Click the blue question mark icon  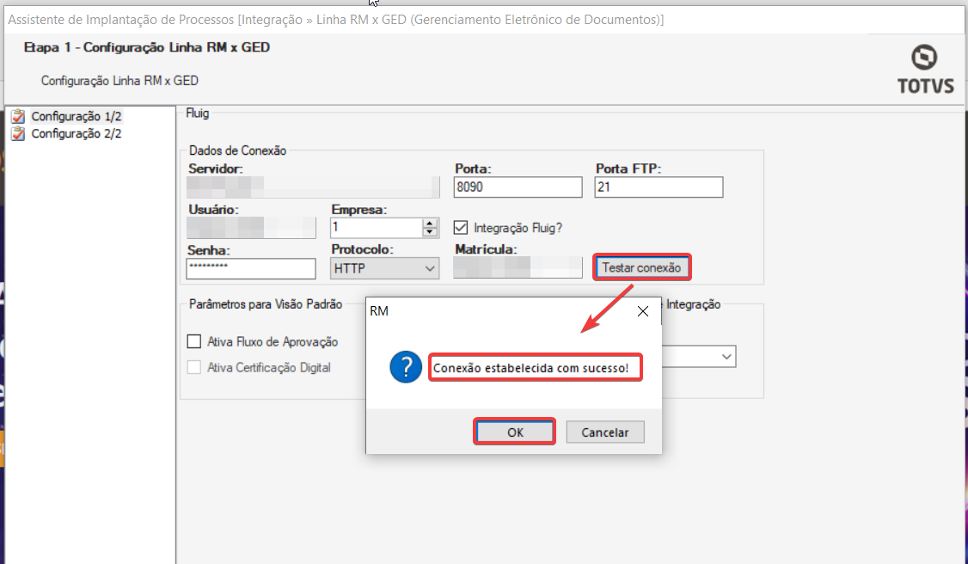click(406, 368)
